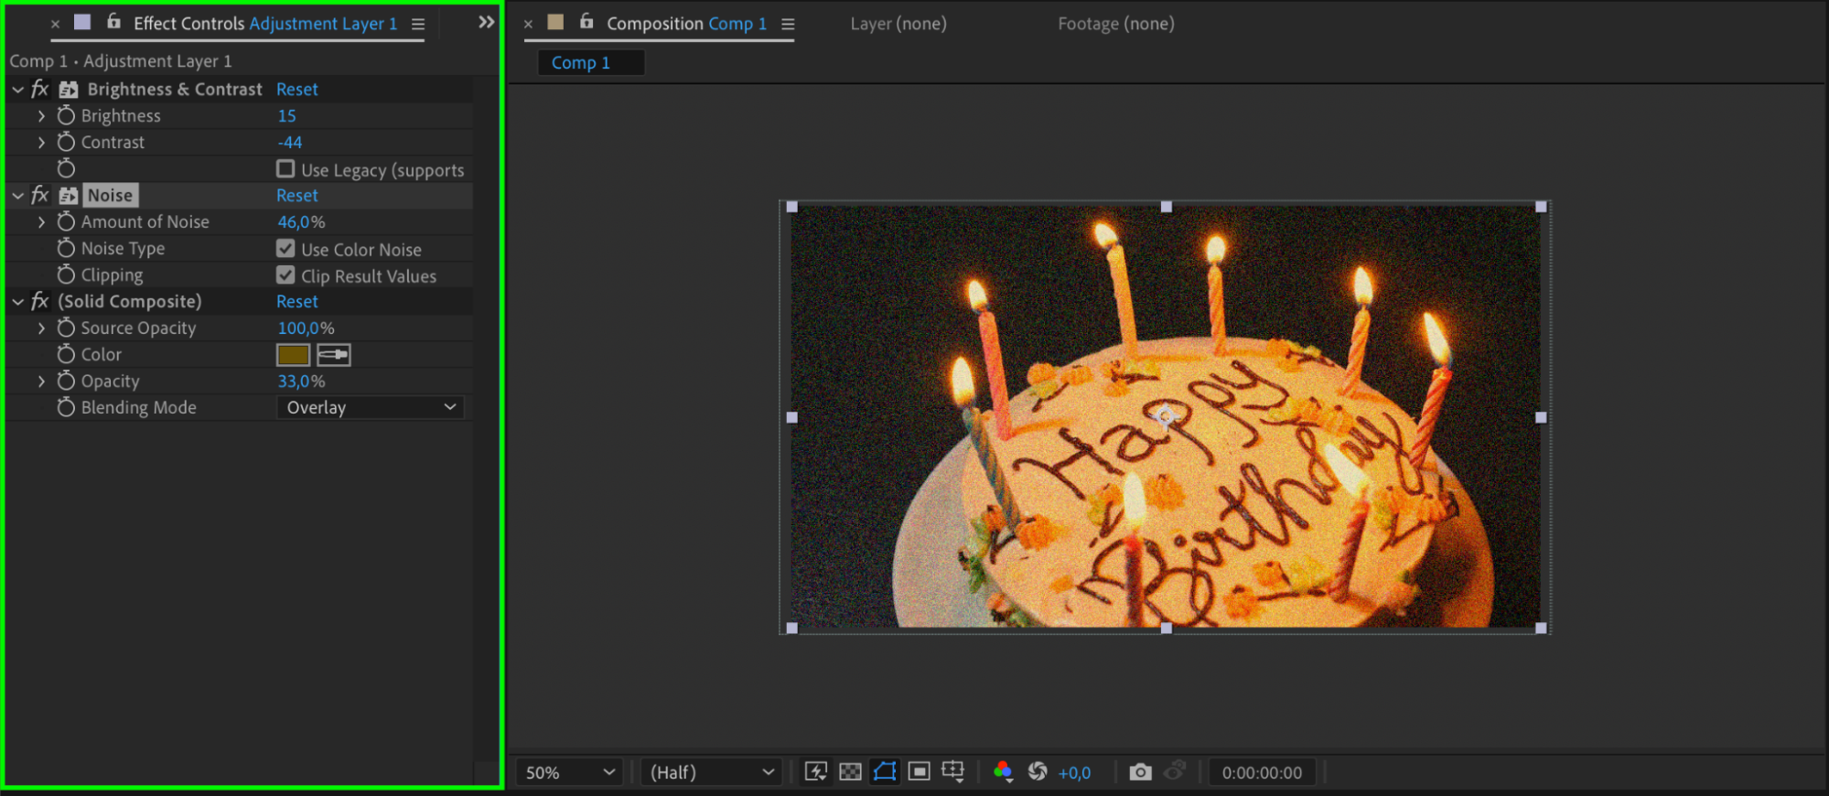Click the Reset Exposure aperture icon
Screen dimensions: 1829x796
point(1038,771)
